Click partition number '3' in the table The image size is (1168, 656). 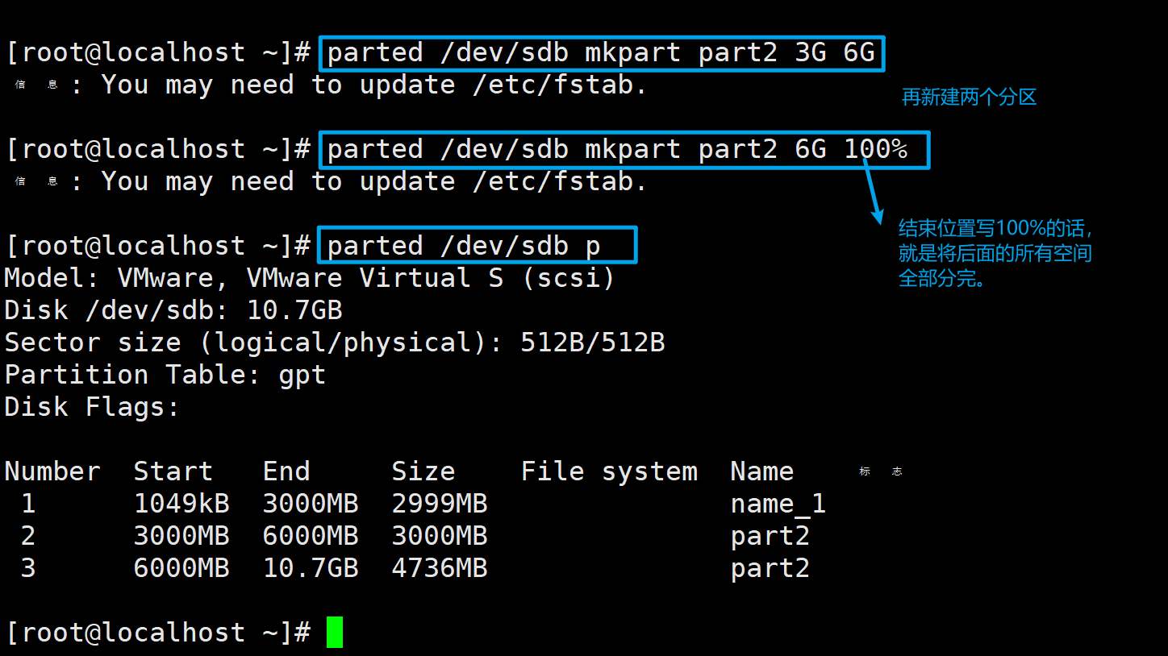pos(28,569)
